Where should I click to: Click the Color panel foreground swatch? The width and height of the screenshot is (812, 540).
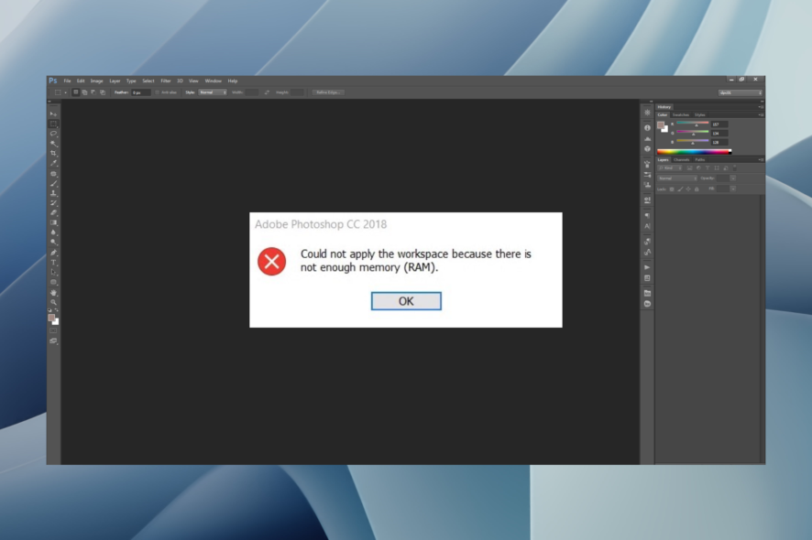pyautogui.click(x=661, y=125)
